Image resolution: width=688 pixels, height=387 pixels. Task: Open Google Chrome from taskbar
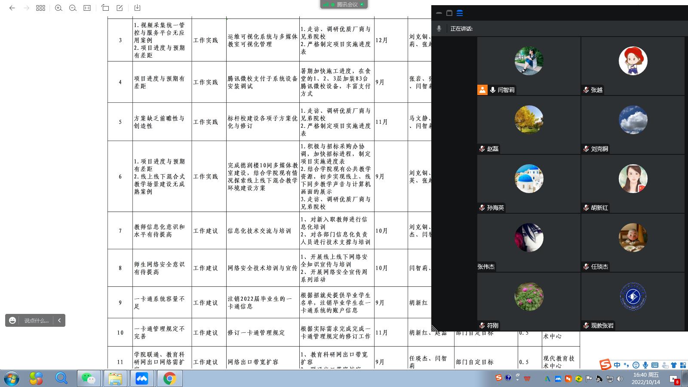169,378
